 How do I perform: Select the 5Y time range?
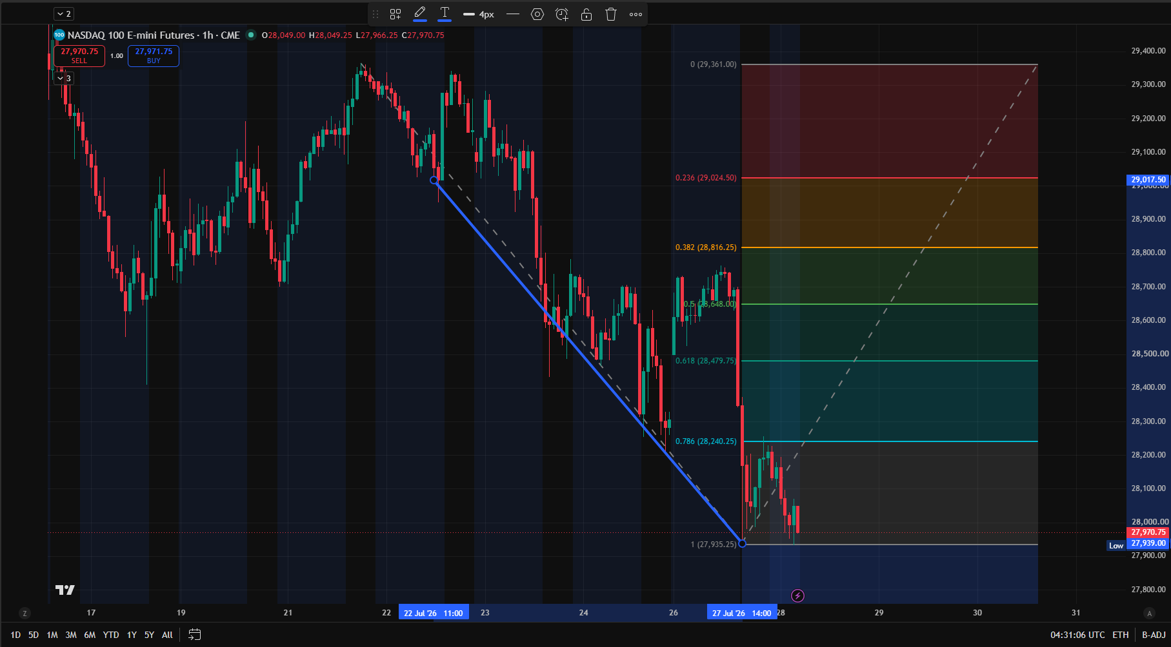149,635
